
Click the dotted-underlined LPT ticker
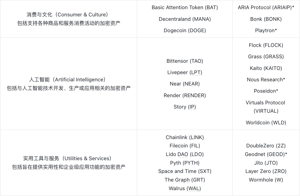coord(196,72)
